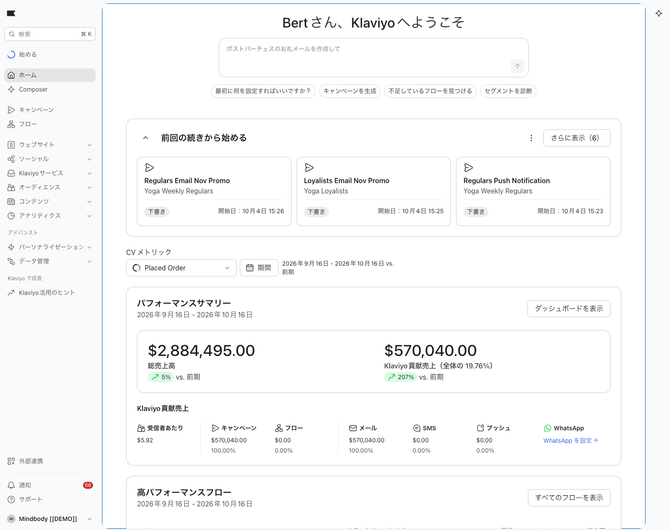Select the 不足しているフローを見つける suggestion chip

(x=430, y=91)
